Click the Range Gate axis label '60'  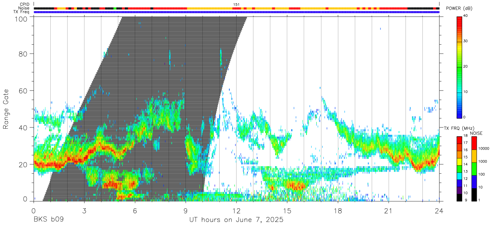pyautogui.click(x=24, y=90)
